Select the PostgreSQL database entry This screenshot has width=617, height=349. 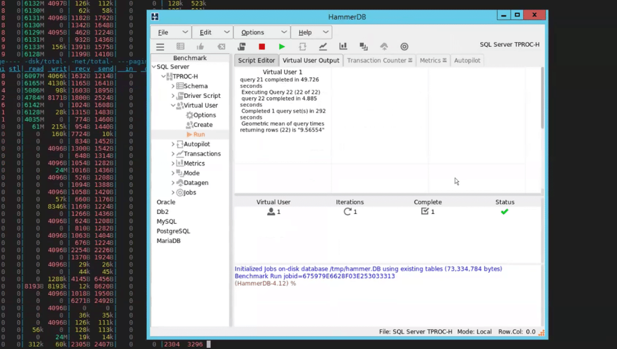(173, 231)
